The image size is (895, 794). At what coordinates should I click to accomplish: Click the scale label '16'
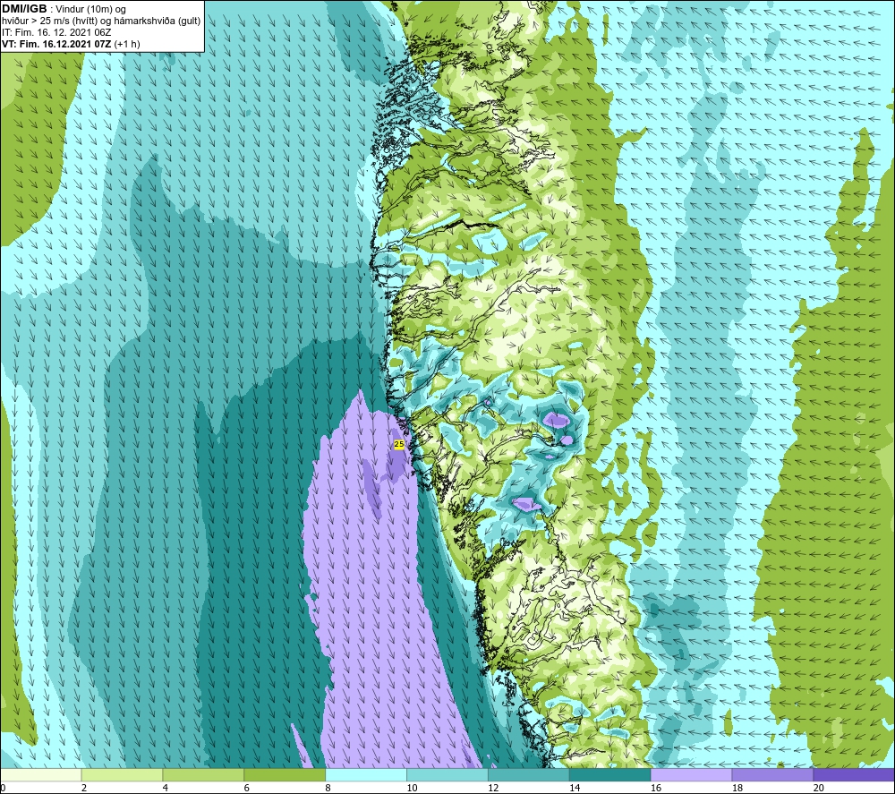pyautogui.click(x=656, y=788)
